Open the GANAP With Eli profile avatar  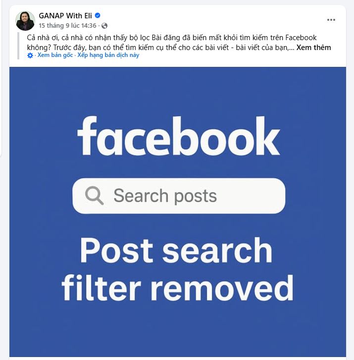point(25,21)
